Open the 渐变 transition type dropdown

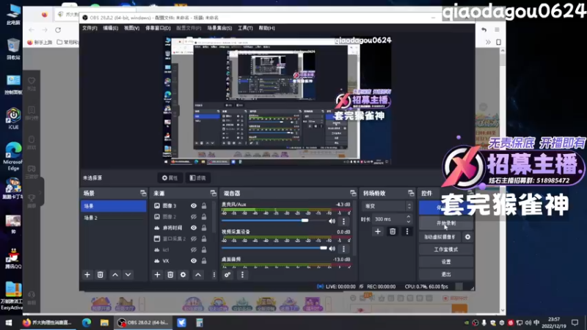tap(387, 206)
